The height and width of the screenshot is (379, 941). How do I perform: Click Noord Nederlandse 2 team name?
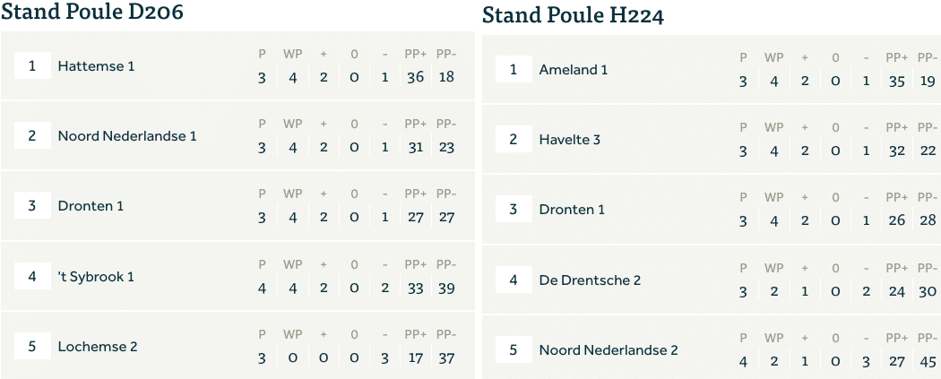coord(609,349)
